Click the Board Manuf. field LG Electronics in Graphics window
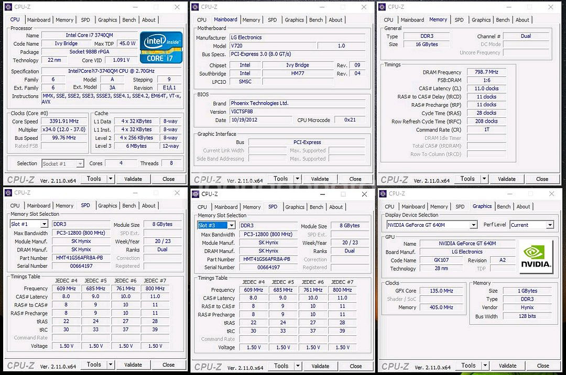 467,252
